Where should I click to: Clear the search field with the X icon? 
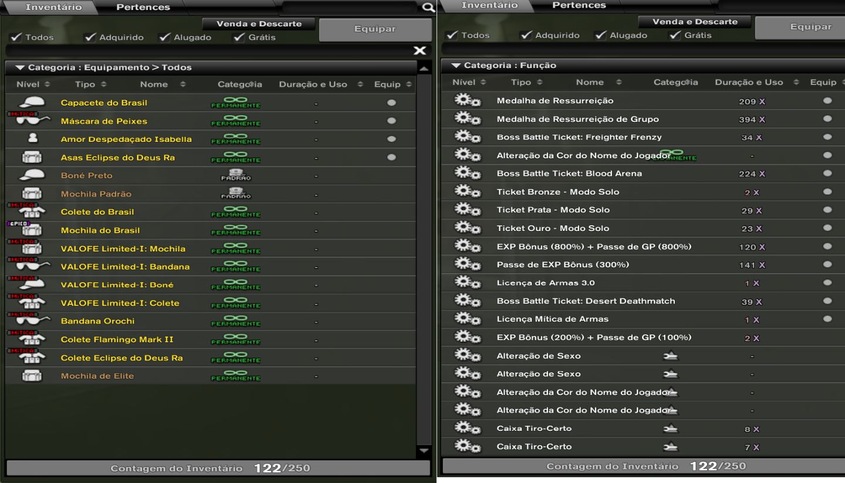[x=420, y=51]
